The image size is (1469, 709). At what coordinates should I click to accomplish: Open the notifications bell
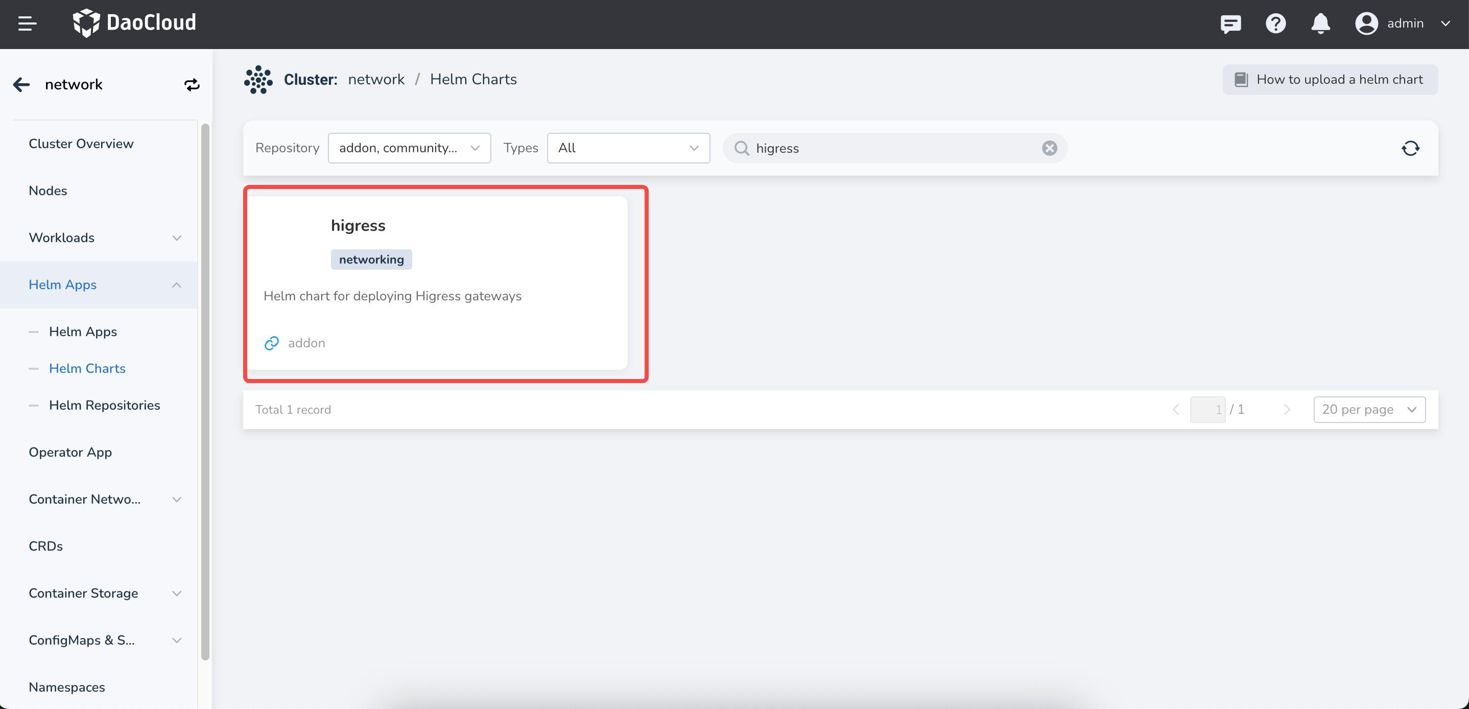tap(1320, 23)
